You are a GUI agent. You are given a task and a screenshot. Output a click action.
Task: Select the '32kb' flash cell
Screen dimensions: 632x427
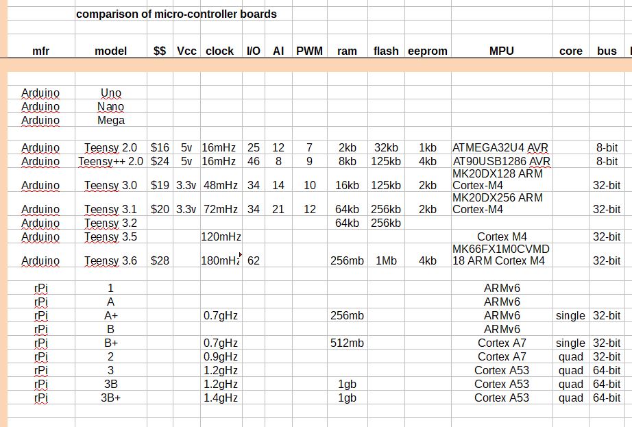(386, 148)
